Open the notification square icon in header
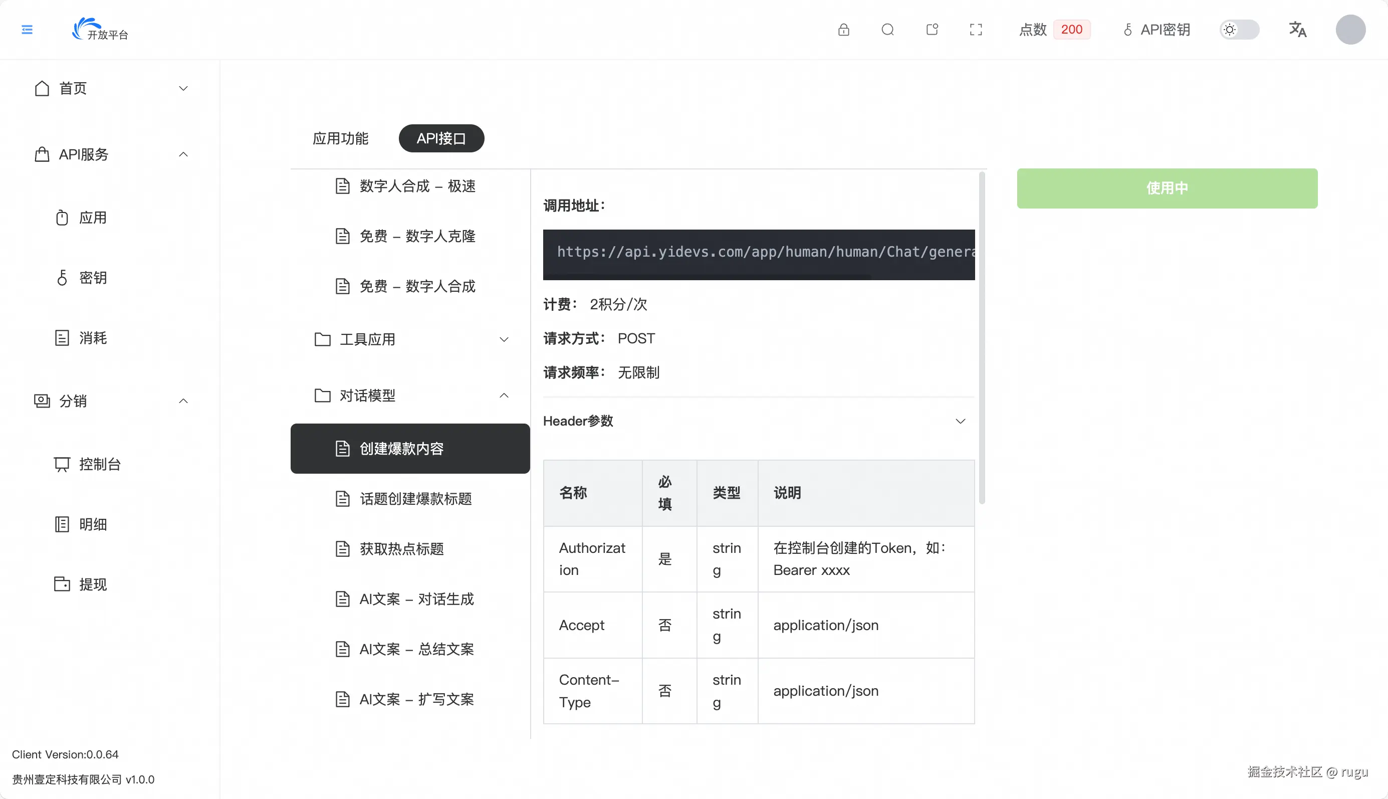This screenshot has height=799, width=1388. [x=932, y=30]
